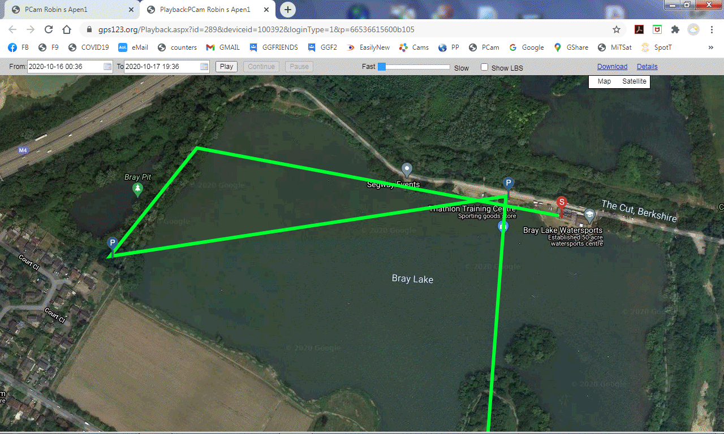Open the SpotT bookmark
This screenshot has height=434, width=724.
tap(662, 47)
